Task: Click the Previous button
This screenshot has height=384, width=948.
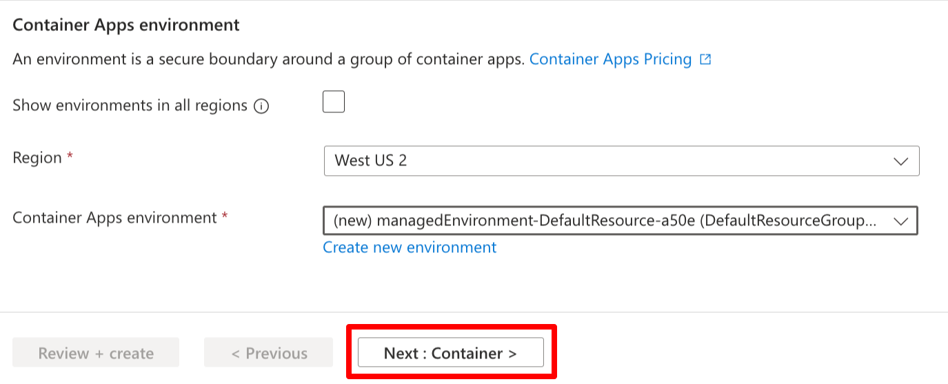Action: [268, 353]
